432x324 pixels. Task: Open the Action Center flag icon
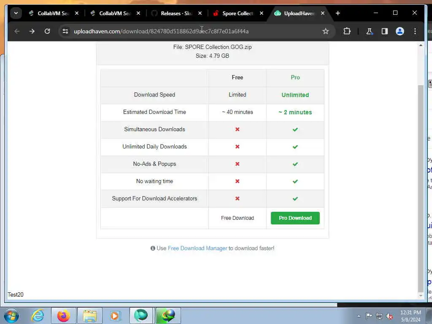369,316
